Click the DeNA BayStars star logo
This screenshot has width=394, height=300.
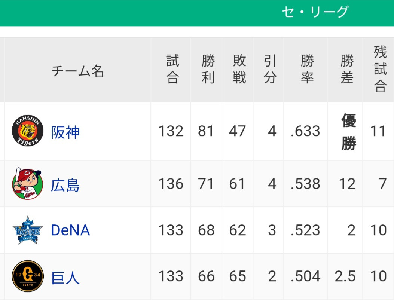click(x=28, y=230)
